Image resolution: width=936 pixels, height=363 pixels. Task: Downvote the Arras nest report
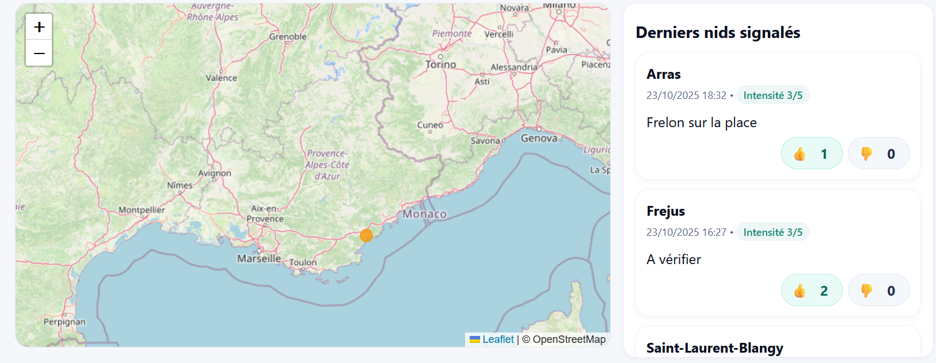pyautogui.click(x=878, y=154)
